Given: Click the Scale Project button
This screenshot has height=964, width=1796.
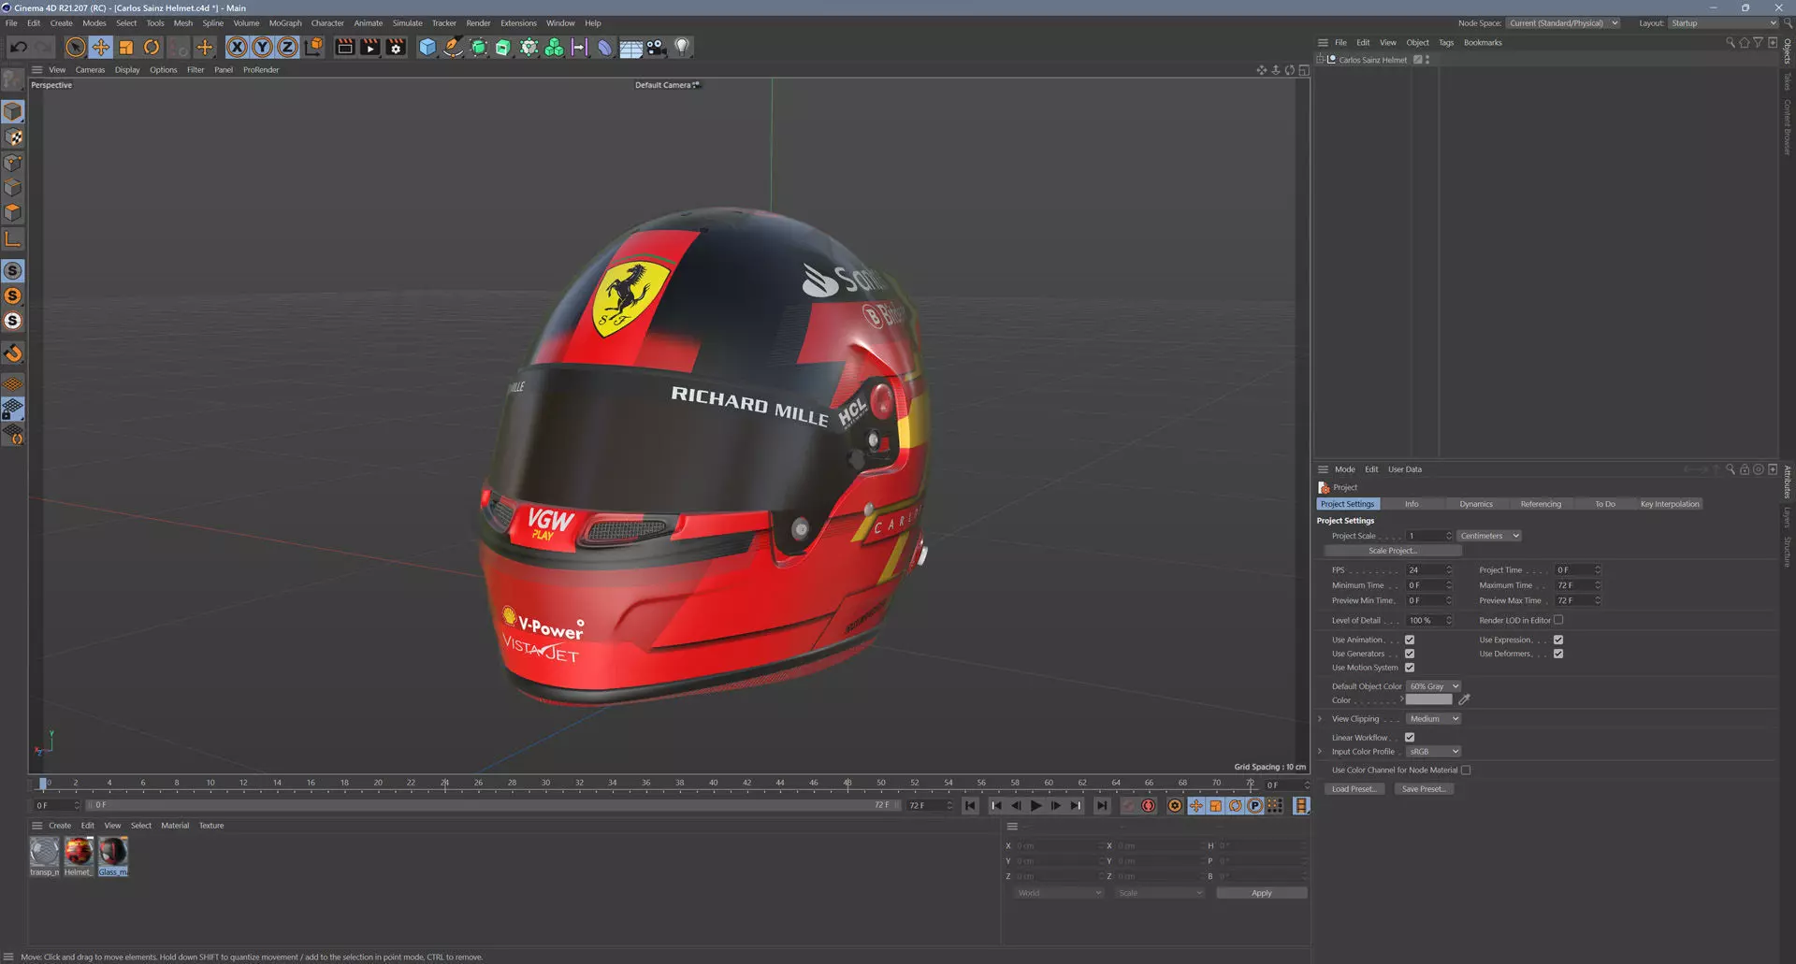Looking at the screenshot, I should point(1392,551).
